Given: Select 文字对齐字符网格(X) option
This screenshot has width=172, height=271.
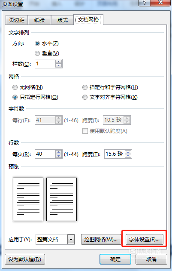Looking at the screenshot, I should pos(110,97).
